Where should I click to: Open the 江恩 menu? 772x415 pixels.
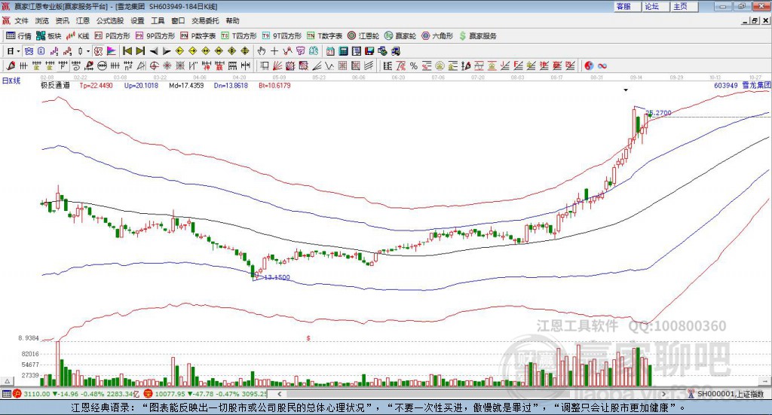pyautogui.click(x=83, y=20)
